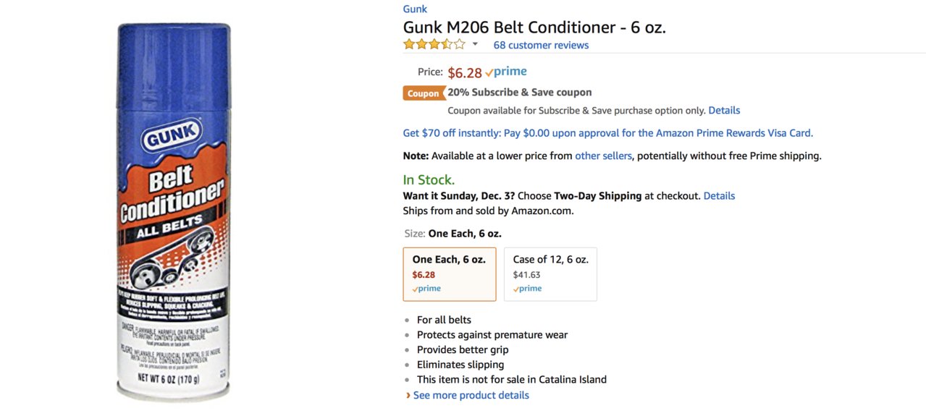Expand the rating breakdown dropdown arrow
Image resolution: width=926 pixels, height=416 pixels.
(x=476, y=44)
